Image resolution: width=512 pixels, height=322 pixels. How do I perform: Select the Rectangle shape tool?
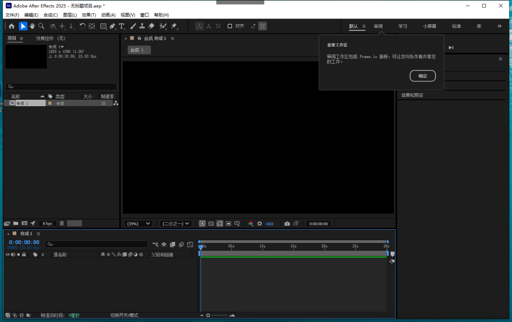(x=103, y=26)
